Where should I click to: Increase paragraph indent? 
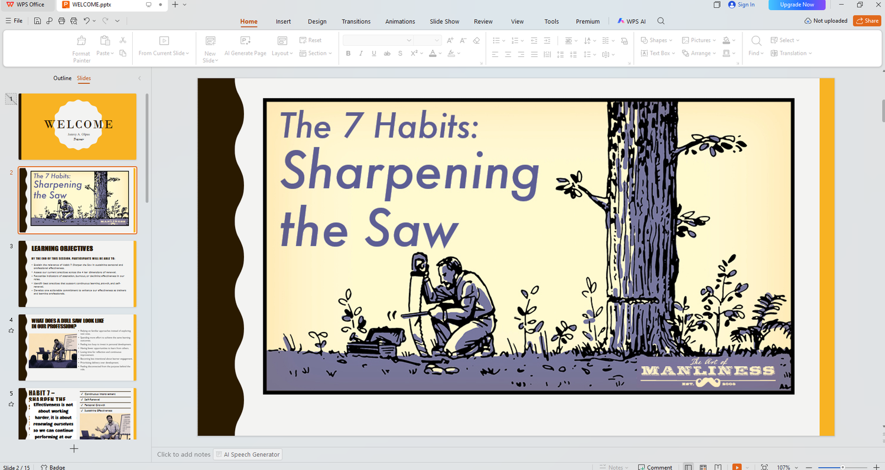click(547, 40)
